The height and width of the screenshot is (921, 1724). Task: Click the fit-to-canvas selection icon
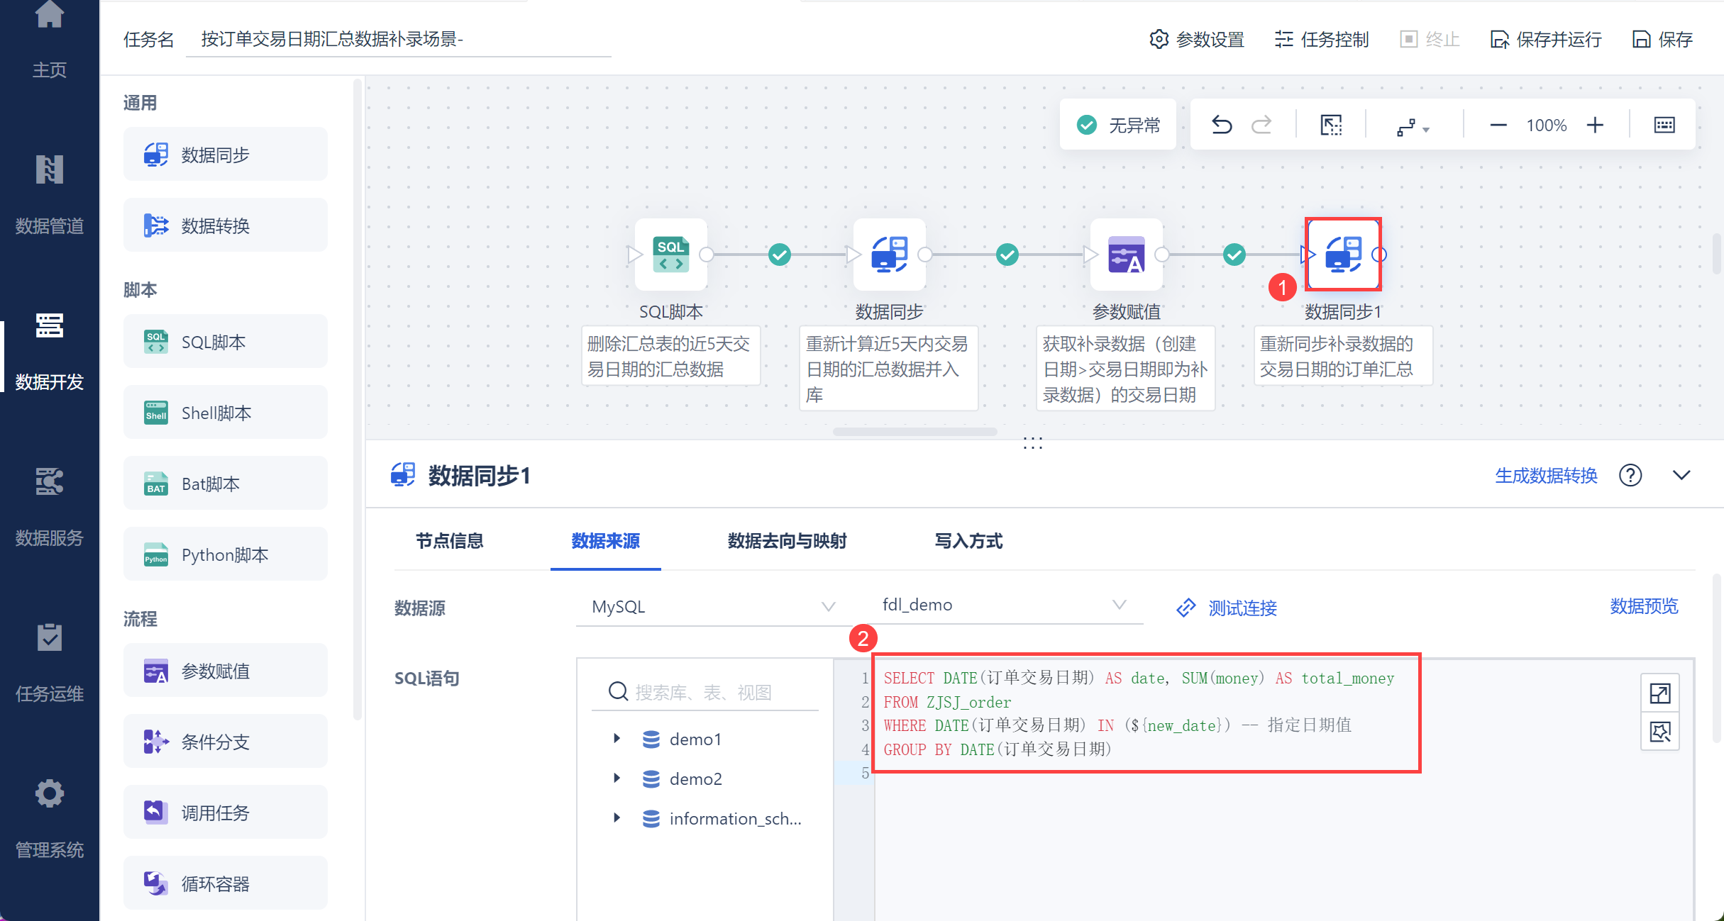tap(1331, 125)
